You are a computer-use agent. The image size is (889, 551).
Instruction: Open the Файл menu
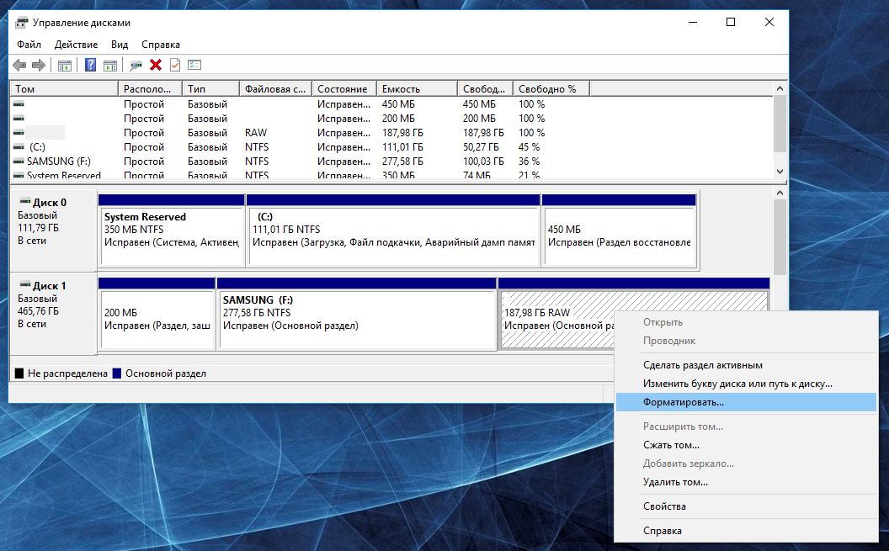29,45
